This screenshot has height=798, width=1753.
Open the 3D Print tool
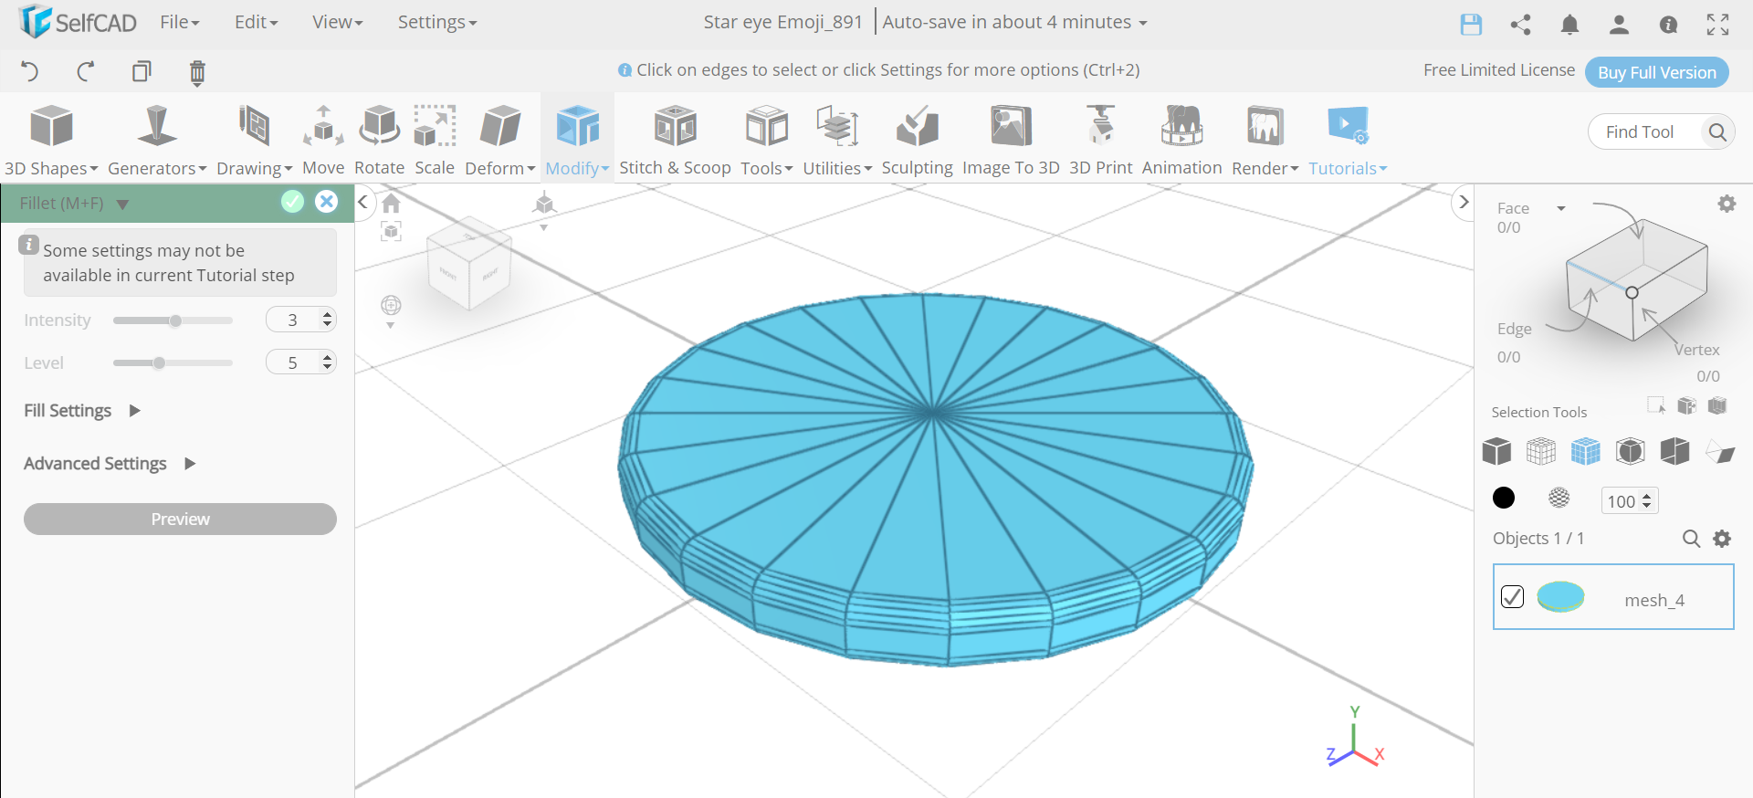pos(1100,140)
